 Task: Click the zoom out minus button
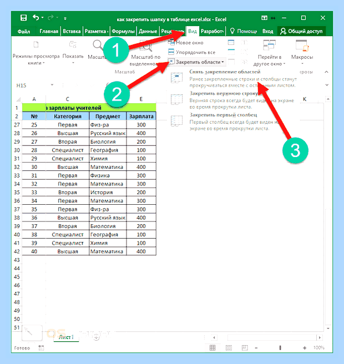click(256, 348)
